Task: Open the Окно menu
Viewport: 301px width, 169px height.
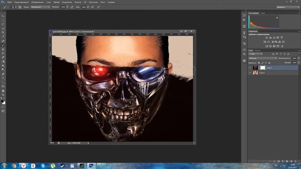Action: (103, 2)
